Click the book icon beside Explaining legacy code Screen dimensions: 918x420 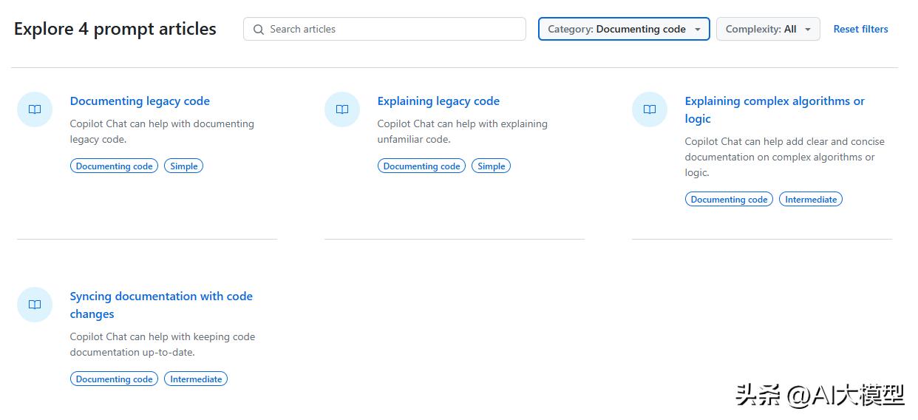[342, 109]
